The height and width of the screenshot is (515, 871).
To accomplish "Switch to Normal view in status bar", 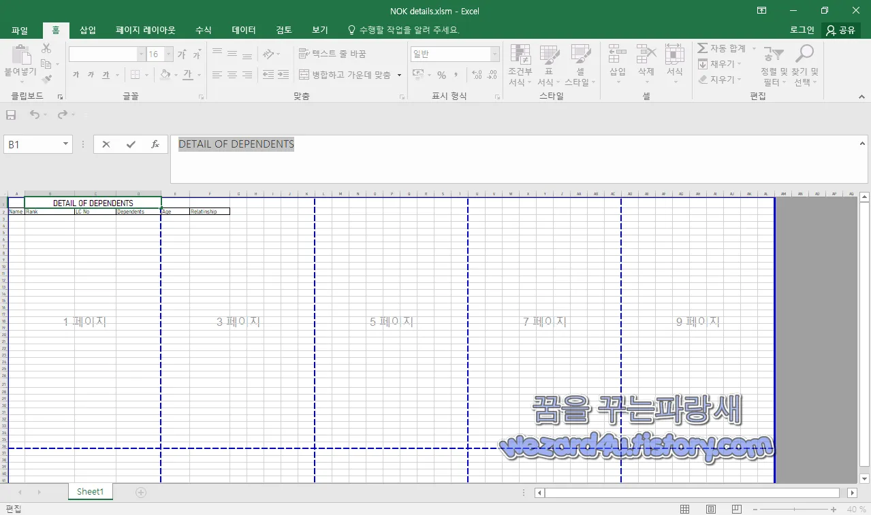I will pyautogui.click(x=685, y=510).
